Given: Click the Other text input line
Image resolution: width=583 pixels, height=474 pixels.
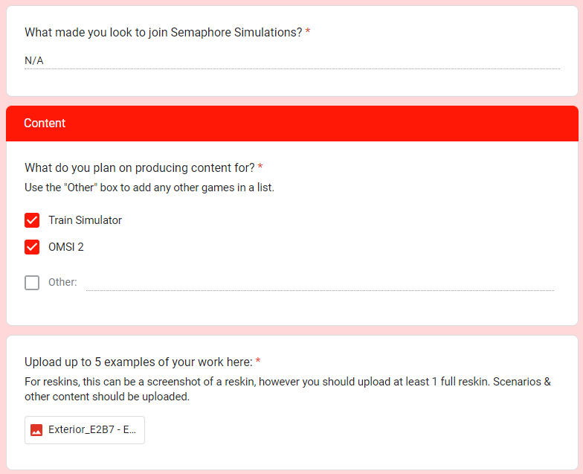Looking at the screenshot, I should [x=320, y=283].
